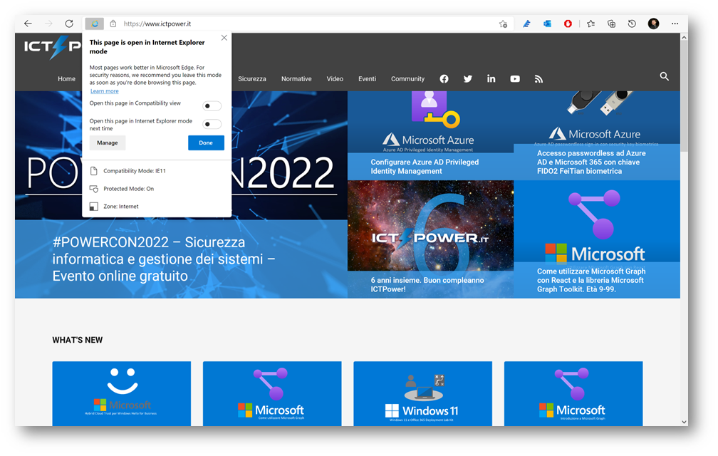Click the page scrollbar down arrow
Image resolution: width=718 pixels, height=456 pixels.
pos(684,422)
